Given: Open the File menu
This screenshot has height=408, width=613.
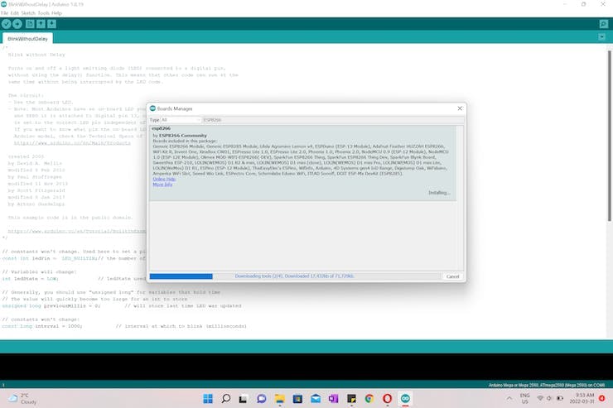Looking at the screenshot, I should click(4, 13).
